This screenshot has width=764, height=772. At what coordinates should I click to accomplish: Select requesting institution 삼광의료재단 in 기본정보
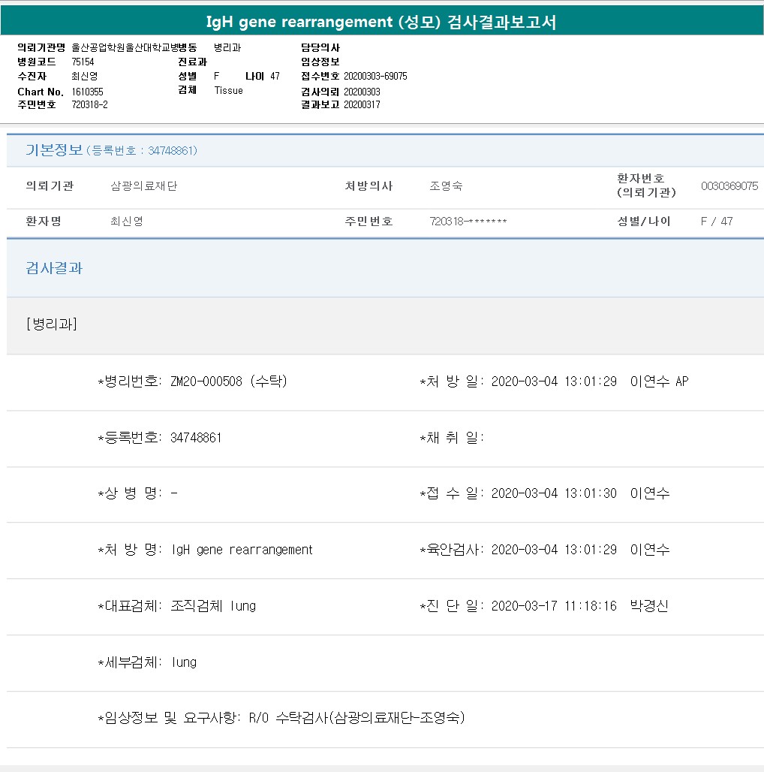(143, 186)
